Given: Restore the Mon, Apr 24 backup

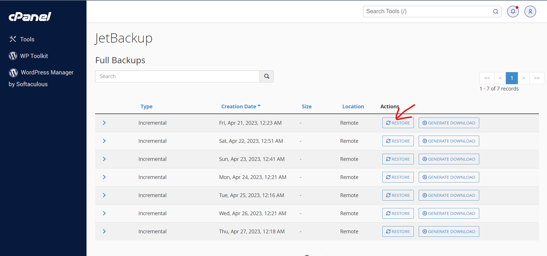Looking at the screenshot, I should tap(398, 177).
